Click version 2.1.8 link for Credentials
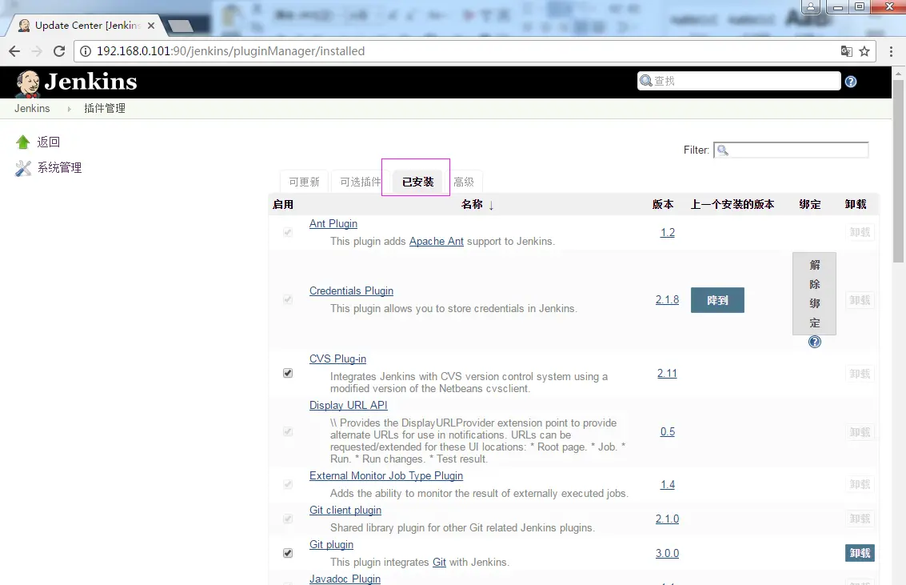Viewport: 906px width, 585px height. 668,299
